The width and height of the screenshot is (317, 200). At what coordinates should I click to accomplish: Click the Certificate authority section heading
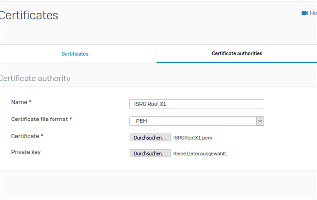coord(35,78)
